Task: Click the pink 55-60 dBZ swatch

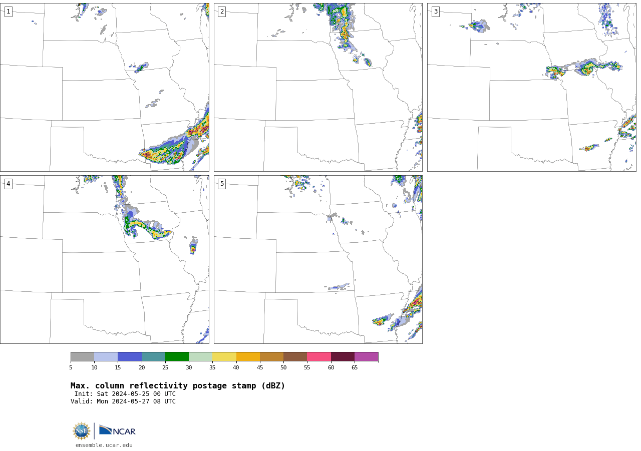Action: tap(319, 357)
